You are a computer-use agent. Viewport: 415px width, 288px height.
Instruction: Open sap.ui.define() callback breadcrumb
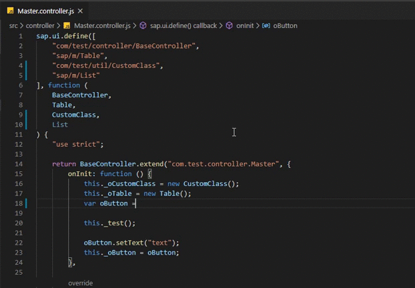pos(183,25)
